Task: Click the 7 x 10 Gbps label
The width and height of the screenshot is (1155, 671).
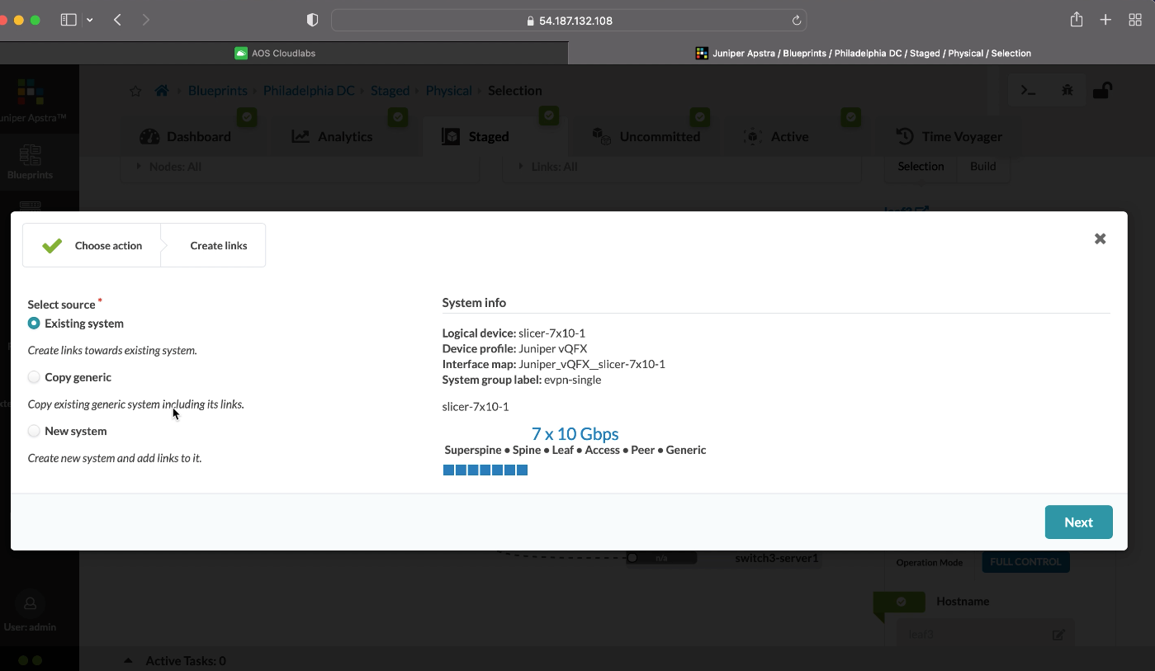Action: (x=575, y=433)
